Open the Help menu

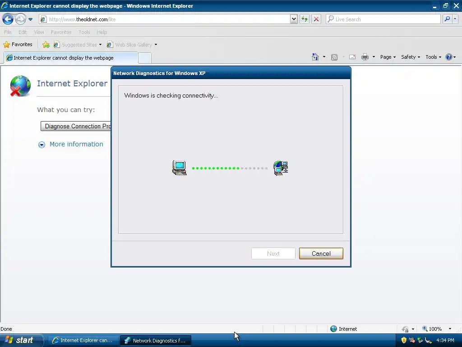pos(102,32)
